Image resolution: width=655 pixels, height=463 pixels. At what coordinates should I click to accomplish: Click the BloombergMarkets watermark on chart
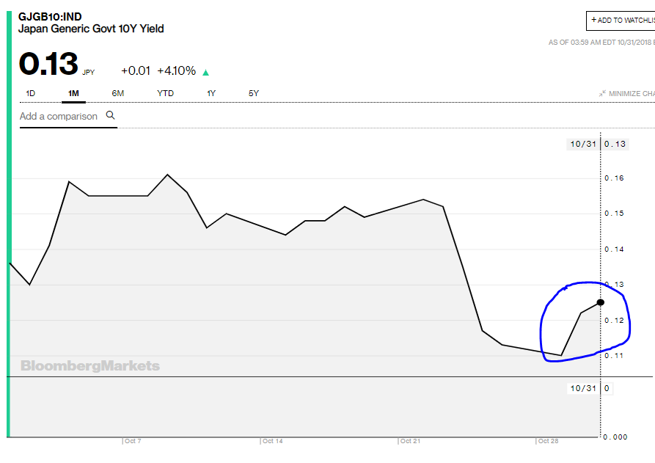(89, 365)
